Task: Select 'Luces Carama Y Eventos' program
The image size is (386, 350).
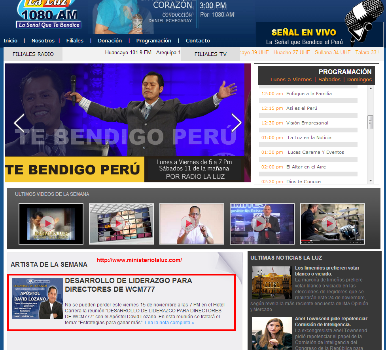Action: pyautogui.click(x=308, y=152)
